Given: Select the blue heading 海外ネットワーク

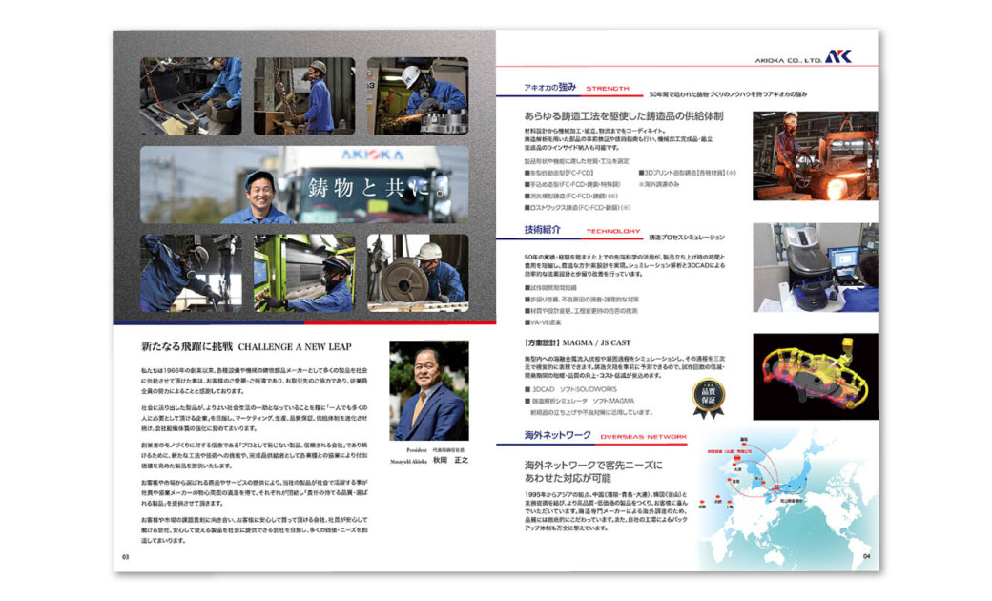Looking at the screenshot, I should 557,435.
